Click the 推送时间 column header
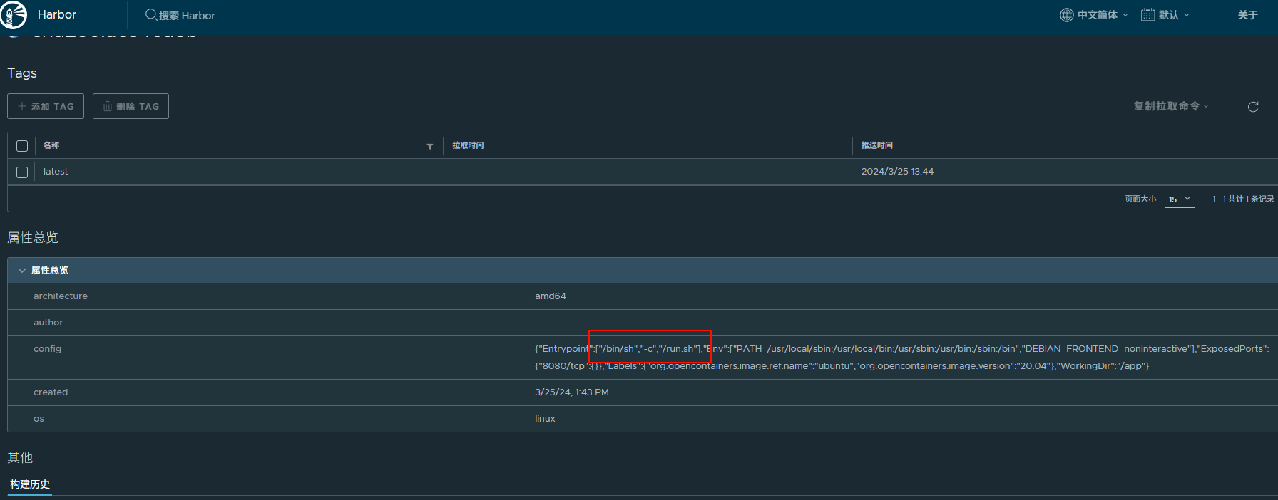 click(876, 145)
